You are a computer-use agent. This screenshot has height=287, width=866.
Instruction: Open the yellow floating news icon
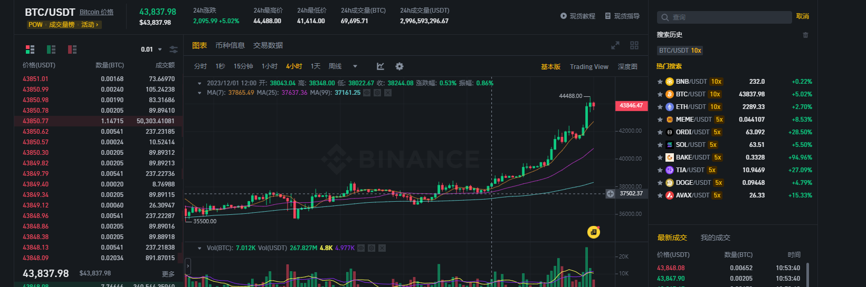point(594,232)
